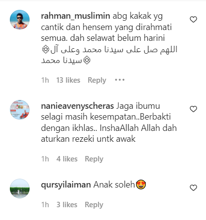Screen dimensions: 206x220
Task: Reply to rahman_muslimin's comment
Action: tap(97, 80)
